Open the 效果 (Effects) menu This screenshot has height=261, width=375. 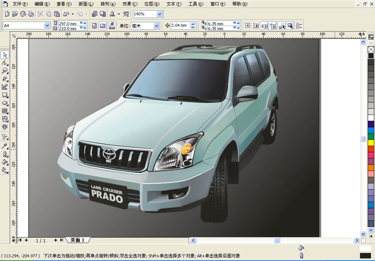(x=130, y=4)
